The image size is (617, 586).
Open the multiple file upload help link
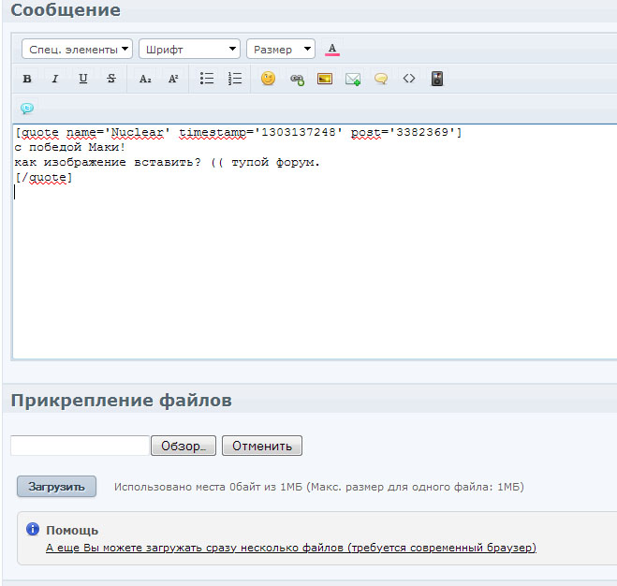click(291, 548)
